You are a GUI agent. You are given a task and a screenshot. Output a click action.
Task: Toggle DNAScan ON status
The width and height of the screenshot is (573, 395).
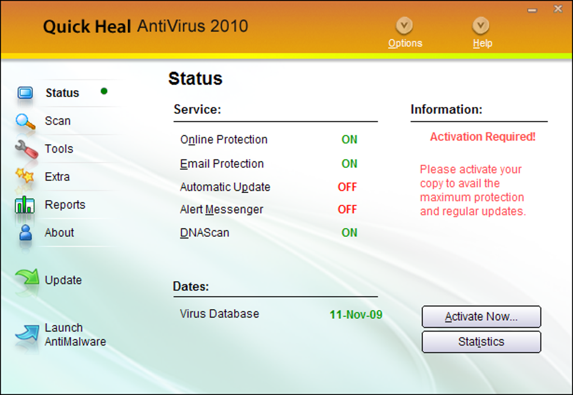coord(349,232)
